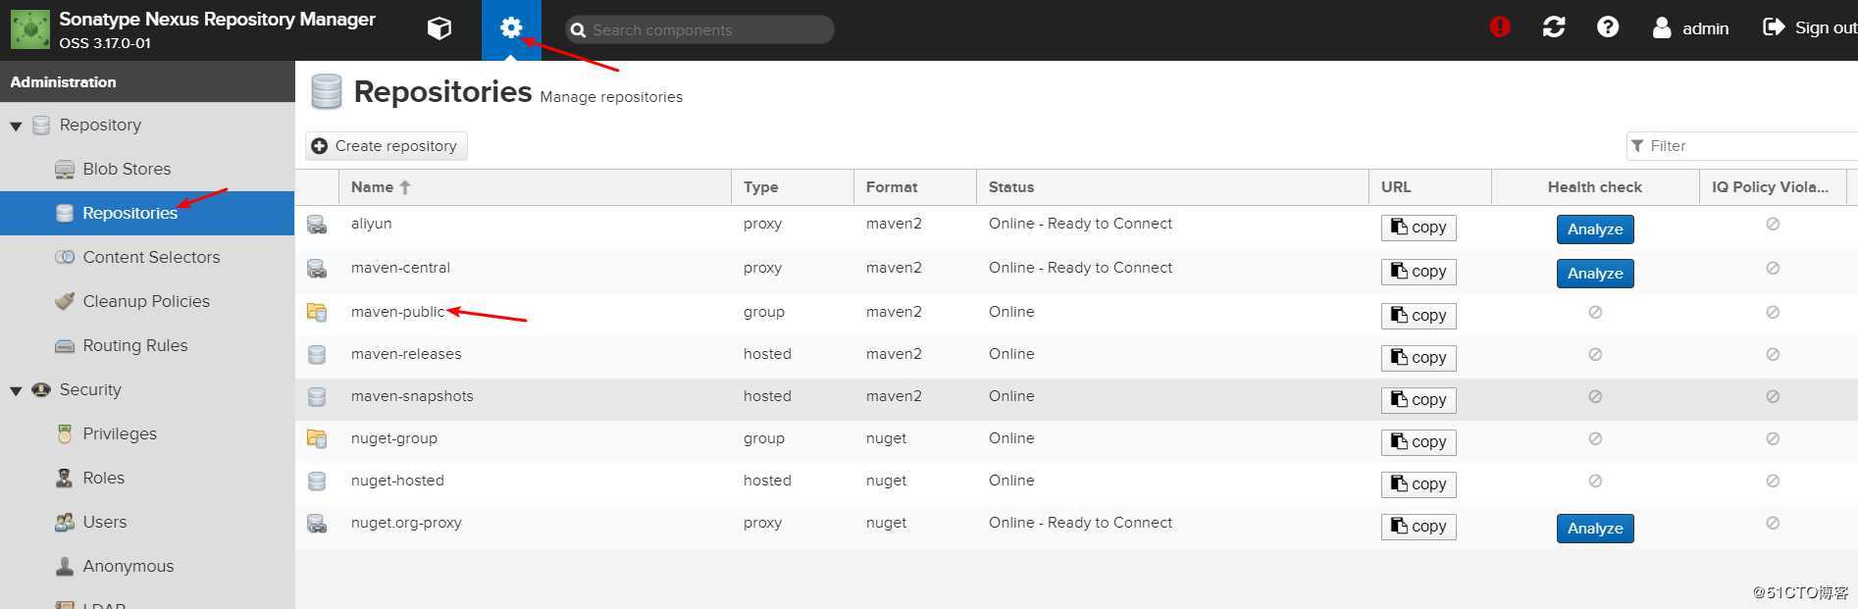Copy the URL for maven-snapshots
This screenshot has width=1858, height=609.
click(x=1419, y=400)
